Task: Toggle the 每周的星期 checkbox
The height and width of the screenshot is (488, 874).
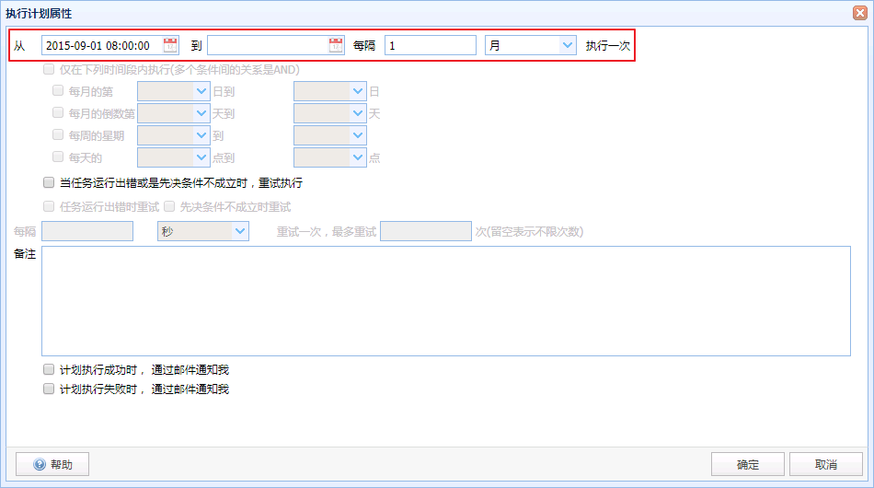Action: click(x=58, y=134)
